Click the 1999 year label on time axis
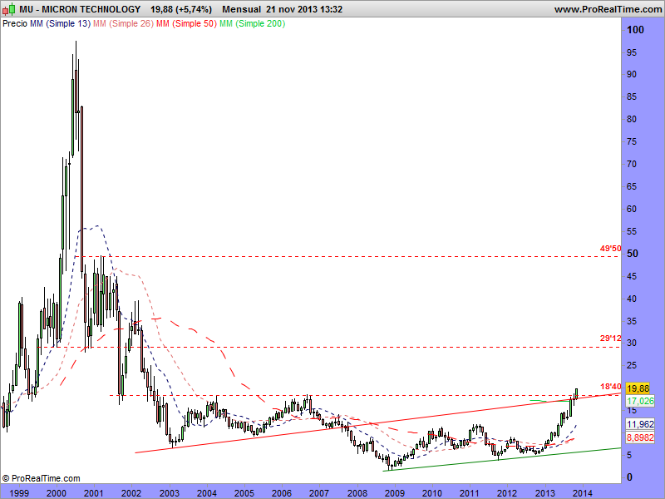Screen dimensions: 665x499 (18, 493)
